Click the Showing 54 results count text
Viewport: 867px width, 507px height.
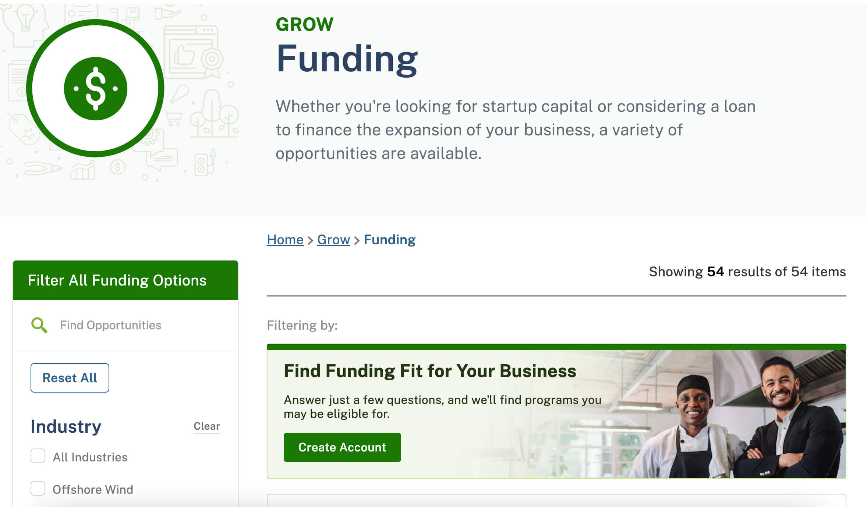747,272
